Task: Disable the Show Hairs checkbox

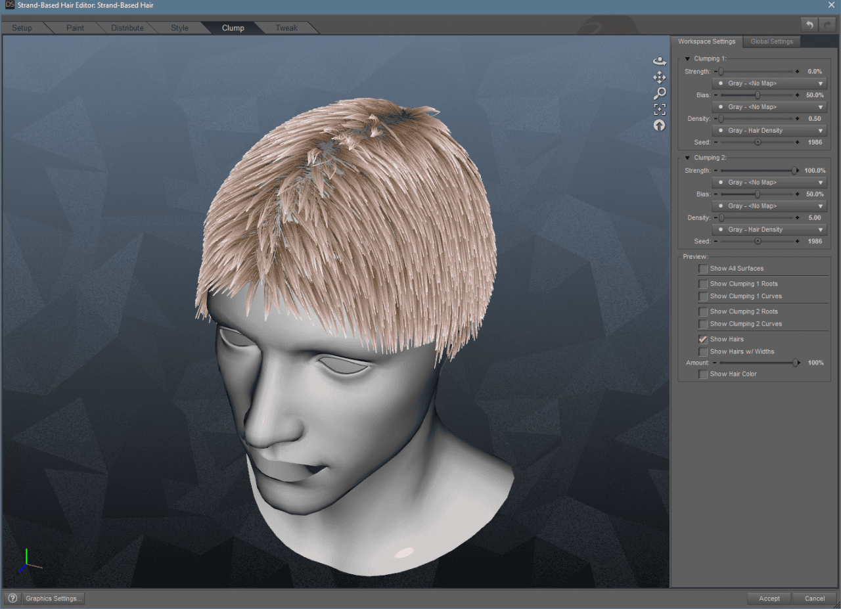Action: pos(703,338)
